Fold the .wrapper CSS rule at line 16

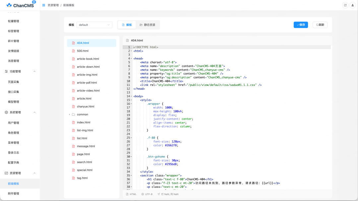[132, 104]
